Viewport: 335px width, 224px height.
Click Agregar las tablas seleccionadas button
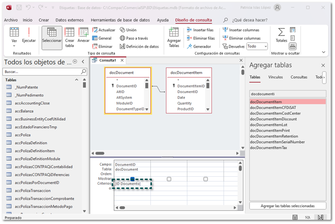point(287,206)
